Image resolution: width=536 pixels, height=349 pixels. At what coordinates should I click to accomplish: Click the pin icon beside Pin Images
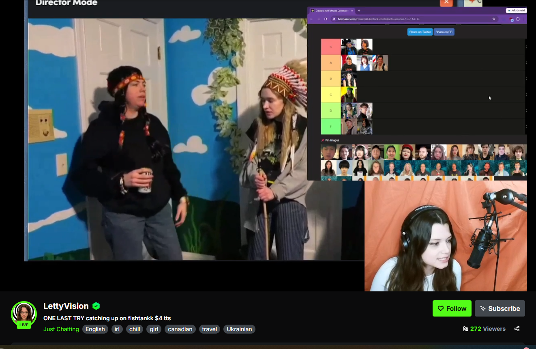point(323,140)
